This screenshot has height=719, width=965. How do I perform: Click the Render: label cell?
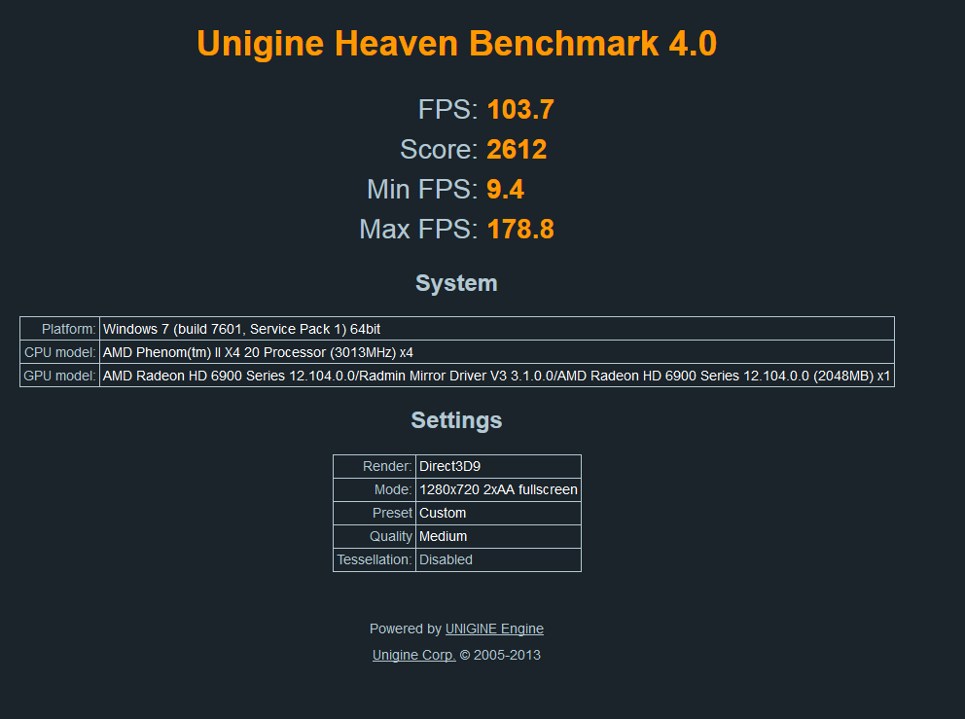coord(375,467)
